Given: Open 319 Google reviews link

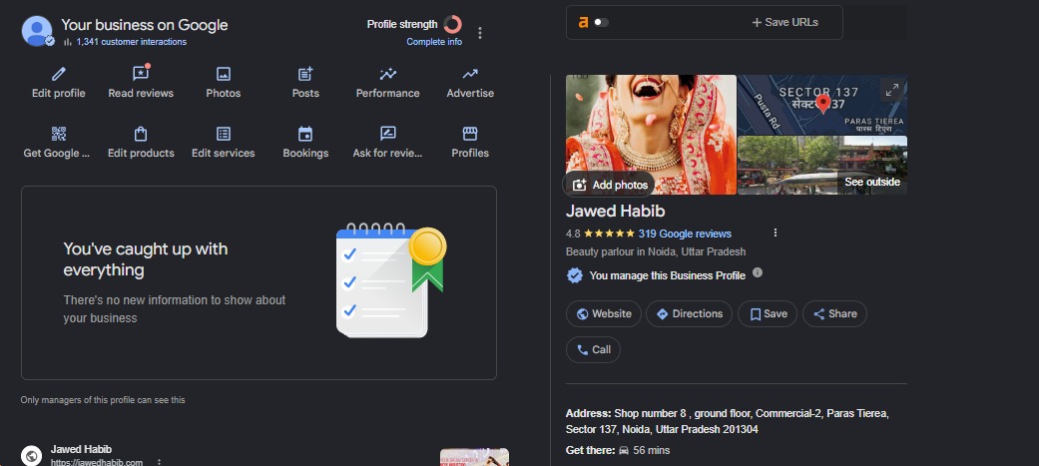Looking at the screenshot, I should pos(685,233).
